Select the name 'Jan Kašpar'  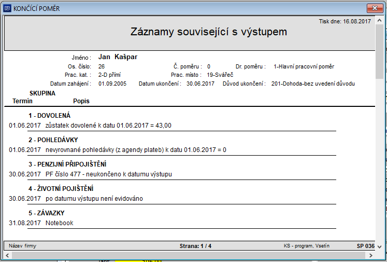click(x=118, y=57)
